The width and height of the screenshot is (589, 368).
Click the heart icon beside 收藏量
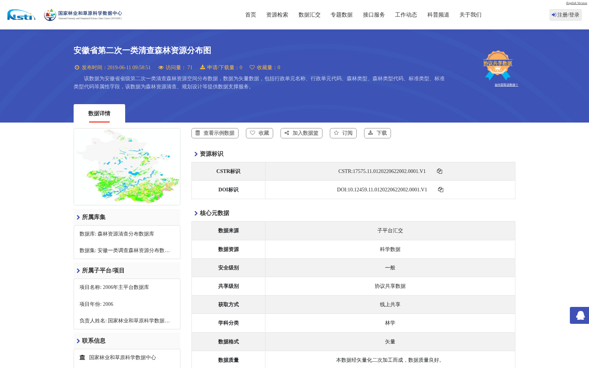[252, 67]
